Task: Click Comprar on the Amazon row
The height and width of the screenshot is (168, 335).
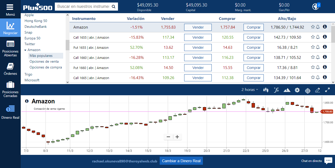Action: [254, 27]
